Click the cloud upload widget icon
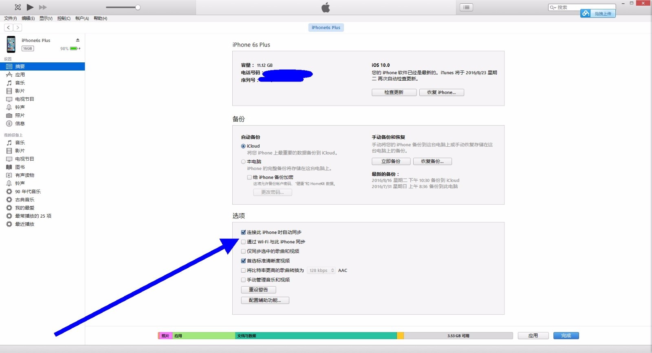This screenshot has height=353, width=652. click(x=586, y=13)
